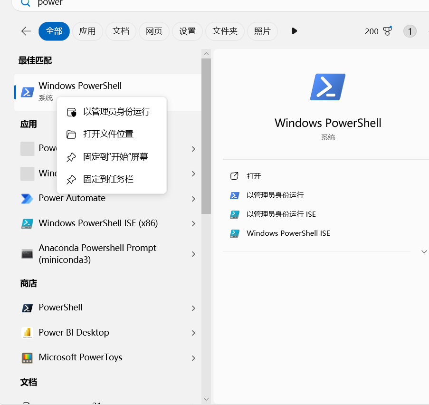Show more filters with the play arrow
Image resolution: width=429 pixels, height=405 pixels.
coord(295,31)
